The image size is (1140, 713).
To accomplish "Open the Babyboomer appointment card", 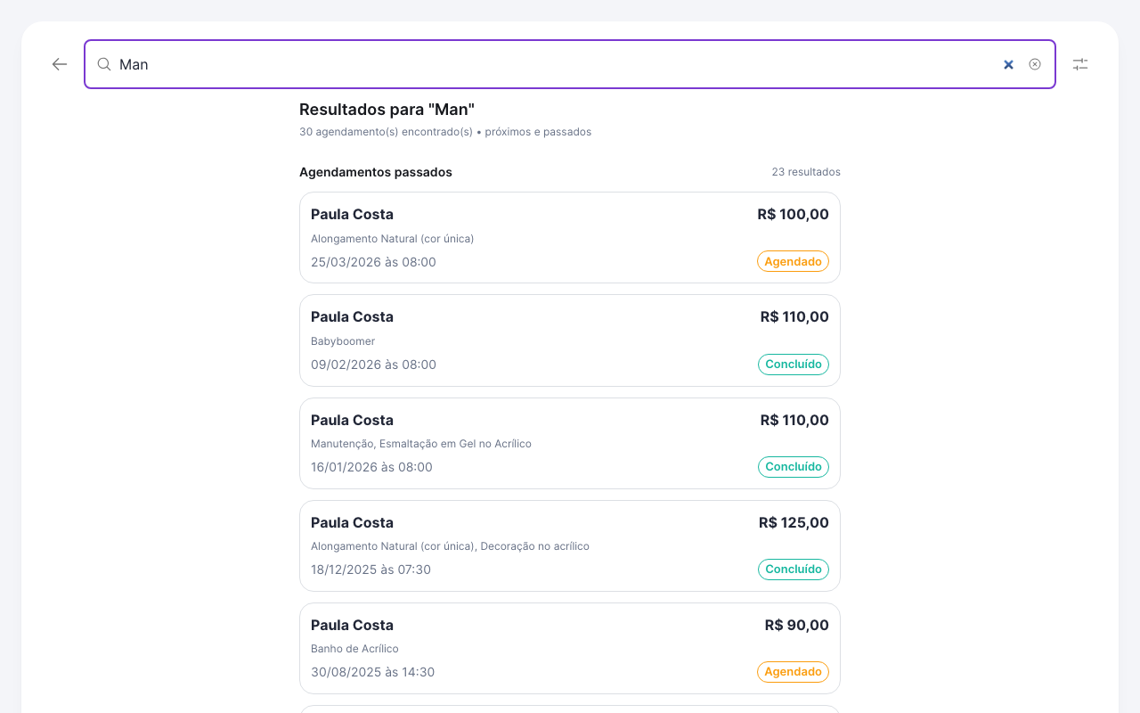I will click(x=570, y=340).
